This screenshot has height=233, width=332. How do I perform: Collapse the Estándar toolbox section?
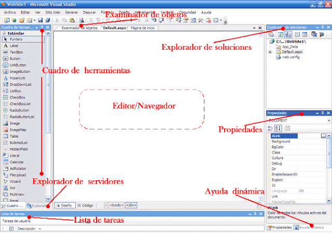(x=4, y=34)
